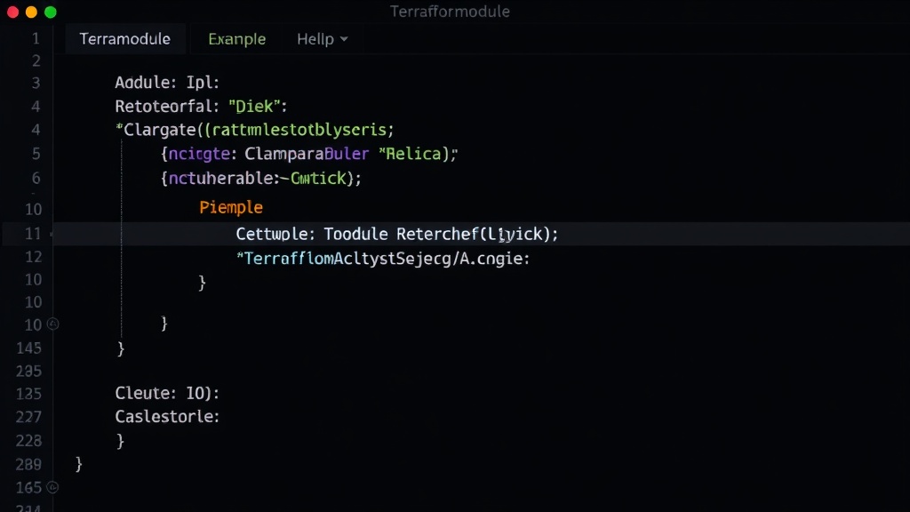Click the Terrafformodule window title

click(x=450, y=12)
